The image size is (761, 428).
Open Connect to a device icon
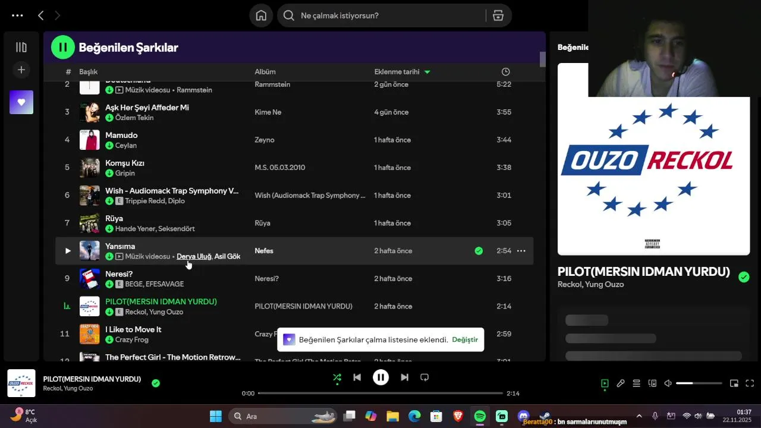click(652, 383)
